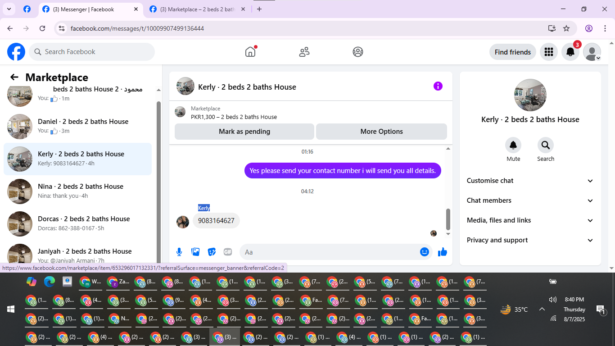Open Microsoft Edge from the taskbar

pyautogui.click(x=49, y=282)
